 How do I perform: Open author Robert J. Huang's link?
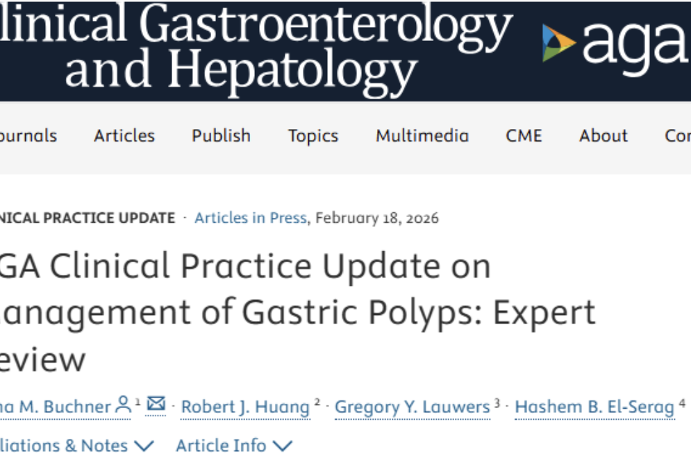[x=245, y=407]
